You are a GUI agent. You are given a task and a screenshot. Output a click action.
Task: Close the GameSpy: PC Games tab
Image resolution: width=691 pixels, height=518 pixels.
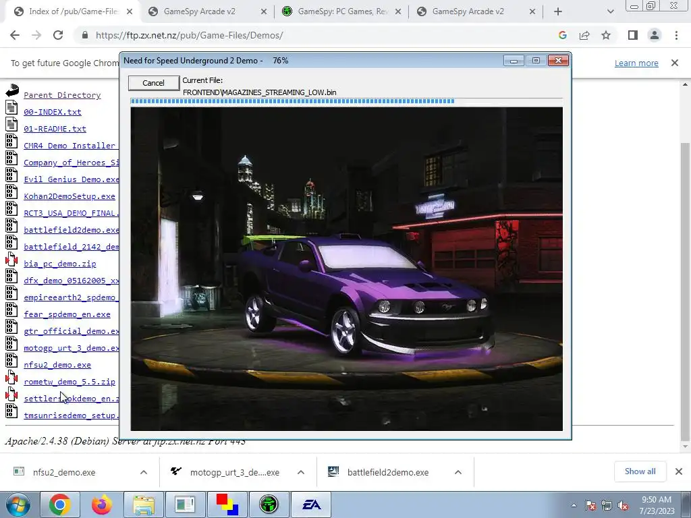point(398,11)
